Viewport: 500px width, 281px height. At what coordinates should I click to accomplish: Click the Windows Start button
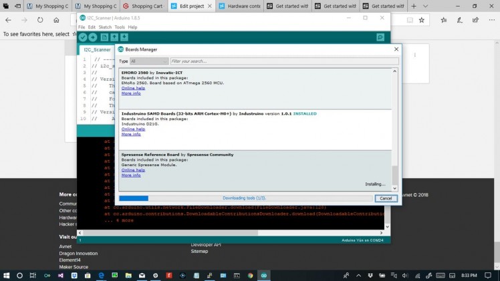click(6, 275)
